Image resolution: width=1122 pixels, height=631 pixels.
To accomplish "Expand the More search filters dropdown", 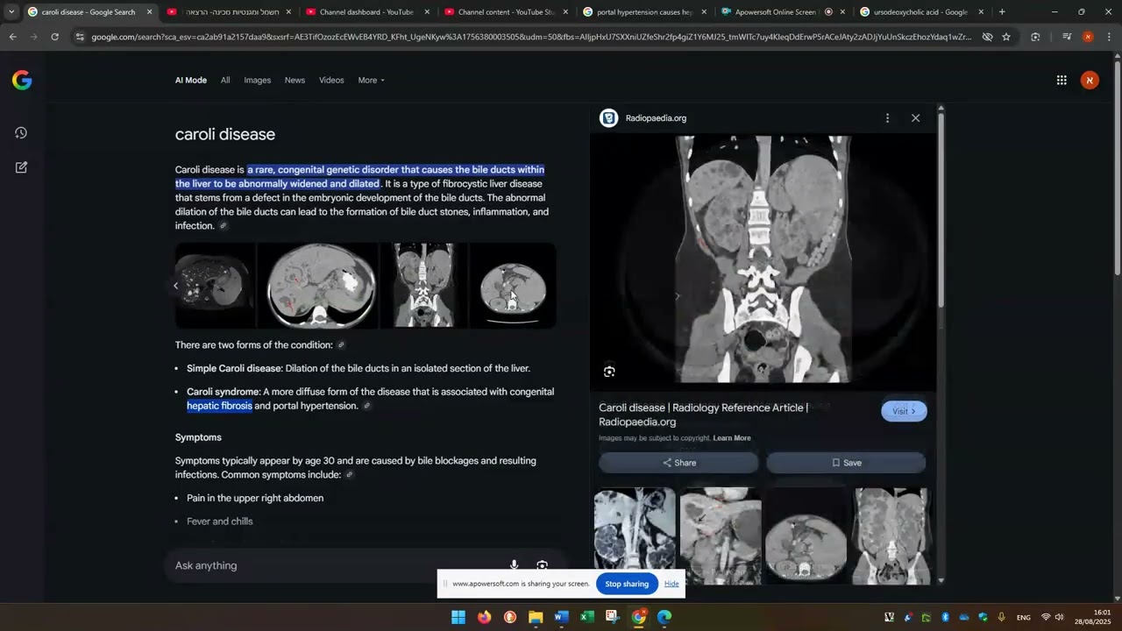I will [371, 80].
